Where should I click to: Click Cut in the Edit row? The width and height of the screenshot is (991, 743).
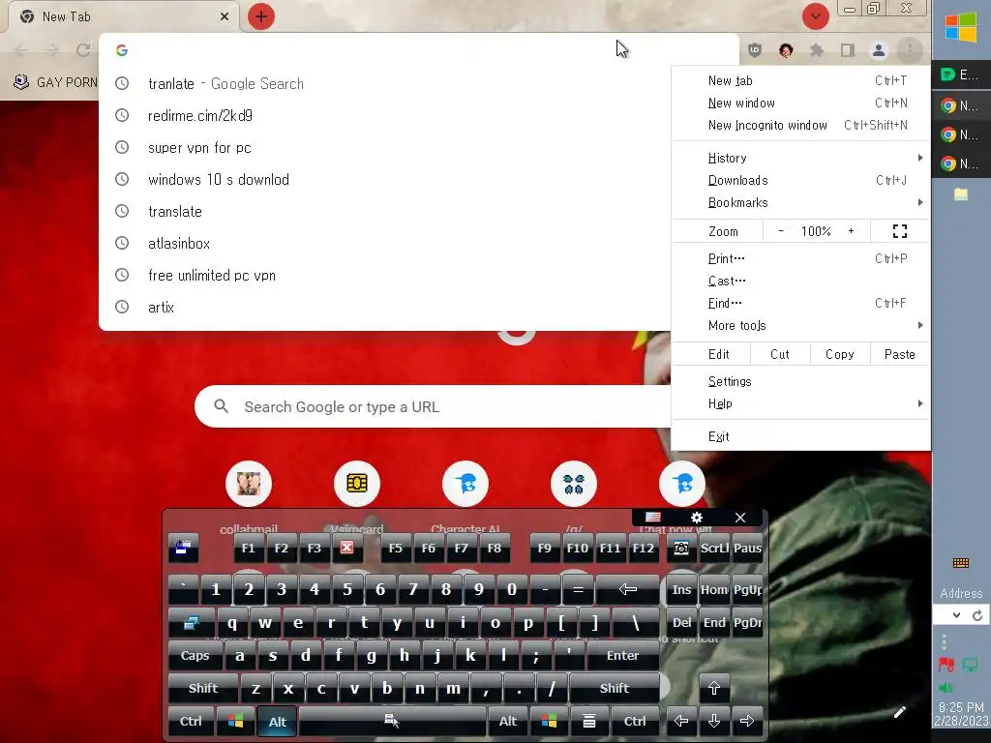pyautogui.click(x=780, y=354)
